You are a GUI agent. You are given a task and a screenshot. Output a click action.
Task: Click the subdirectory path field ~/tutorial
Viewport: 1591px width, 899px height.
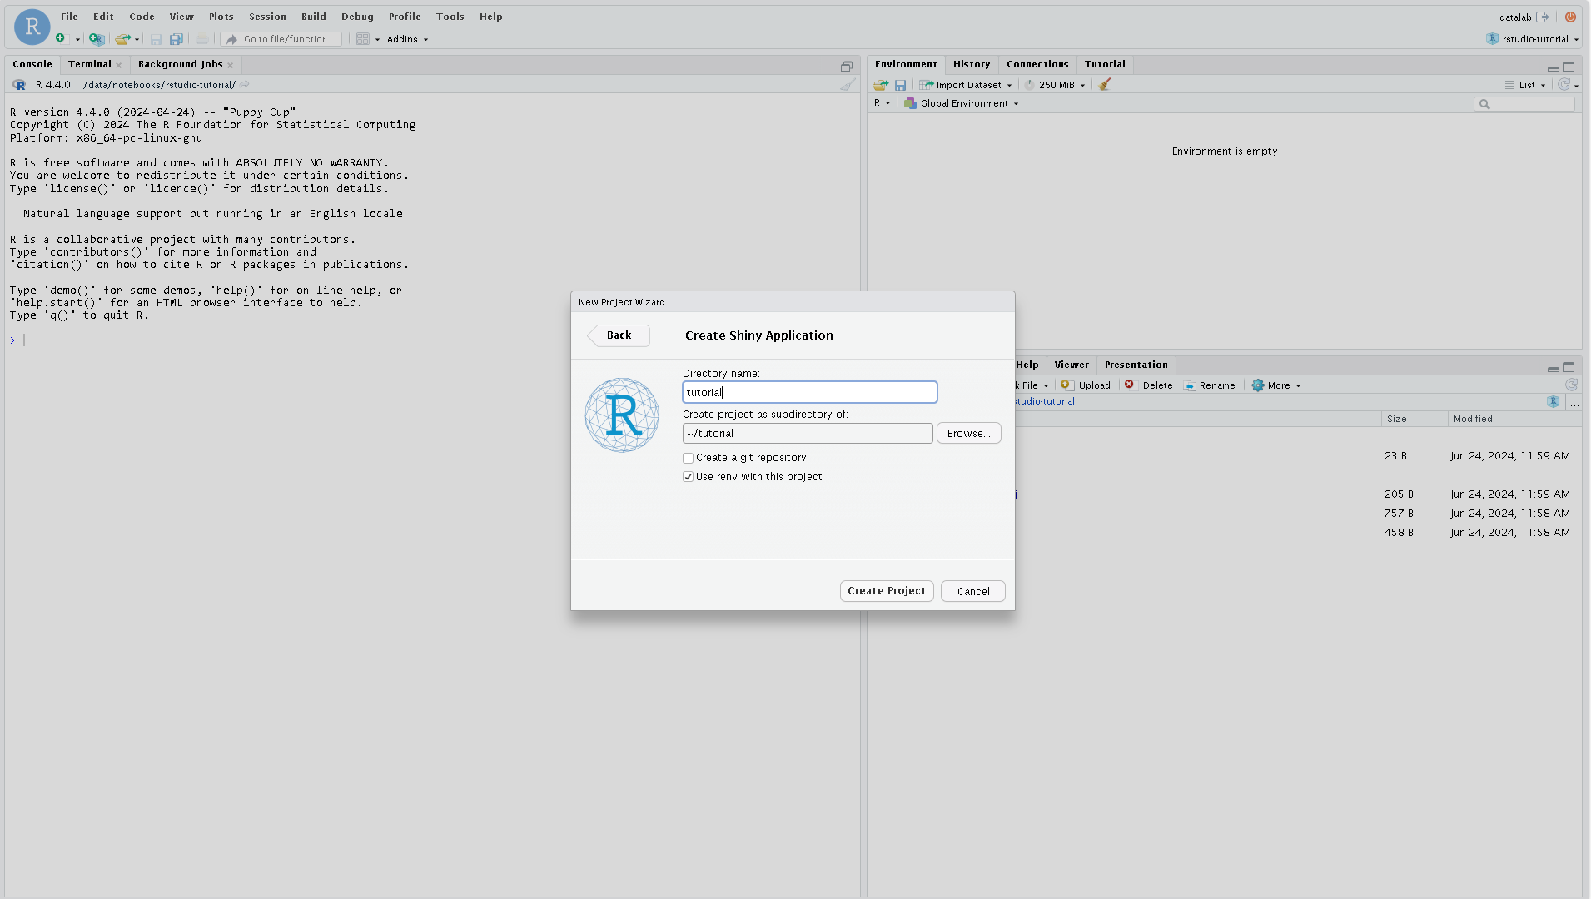808,433
